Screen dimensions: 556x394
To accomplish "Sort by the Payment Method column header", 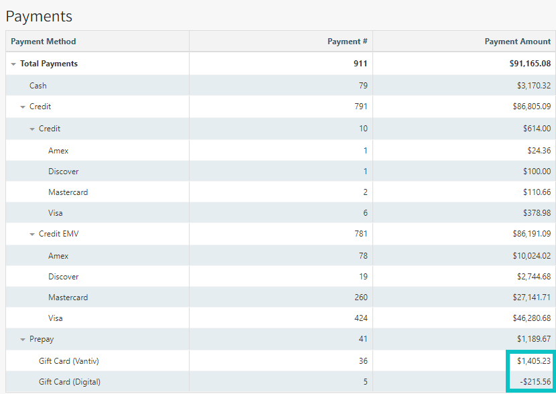I will [44, 42].
